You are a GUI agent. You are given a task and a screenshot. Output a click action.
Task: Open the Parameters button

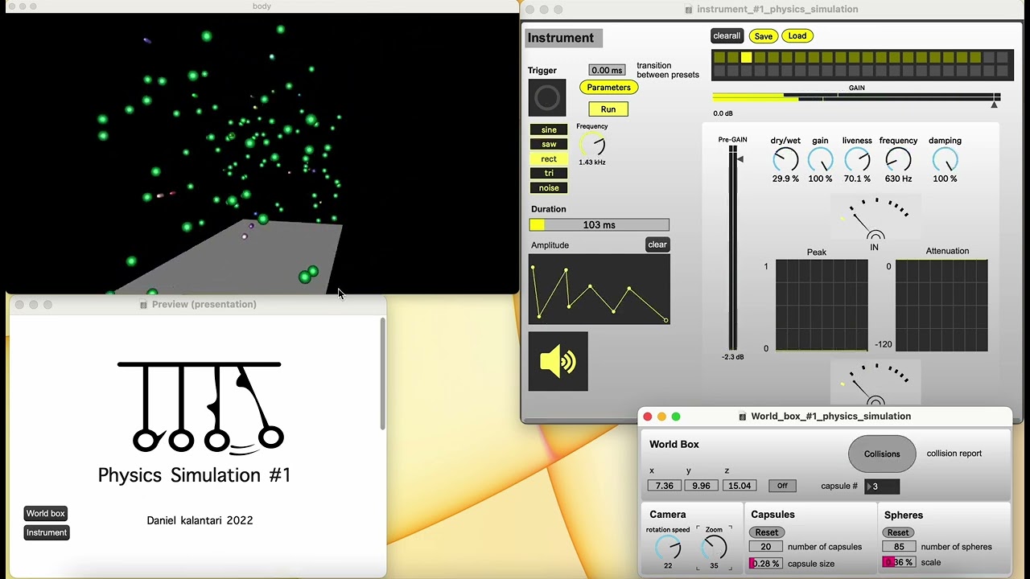pyautogui.click(x=609, y=87)
